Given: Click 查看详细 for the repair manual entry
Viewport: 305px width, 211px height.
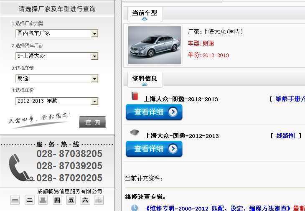Looking at the screenshot, I should [154, 112].
